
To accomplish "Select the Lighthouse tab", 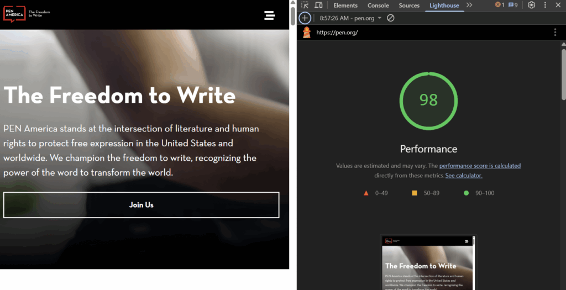I will pos(444,6).
